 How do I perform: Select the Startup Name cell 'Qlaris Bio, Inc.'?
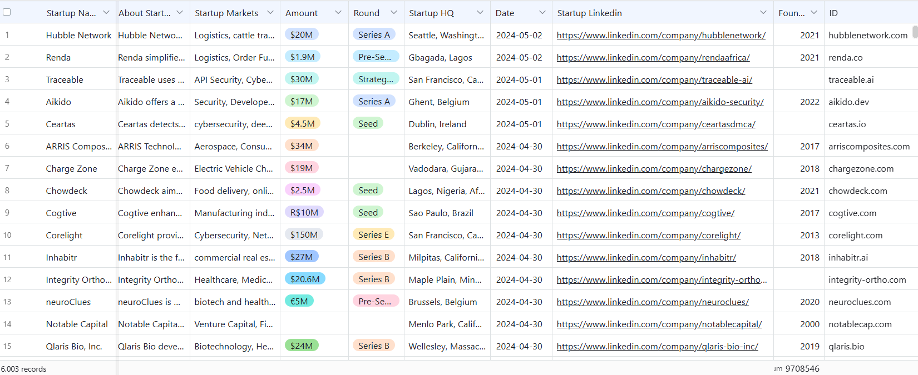click(x=74, y=346)
